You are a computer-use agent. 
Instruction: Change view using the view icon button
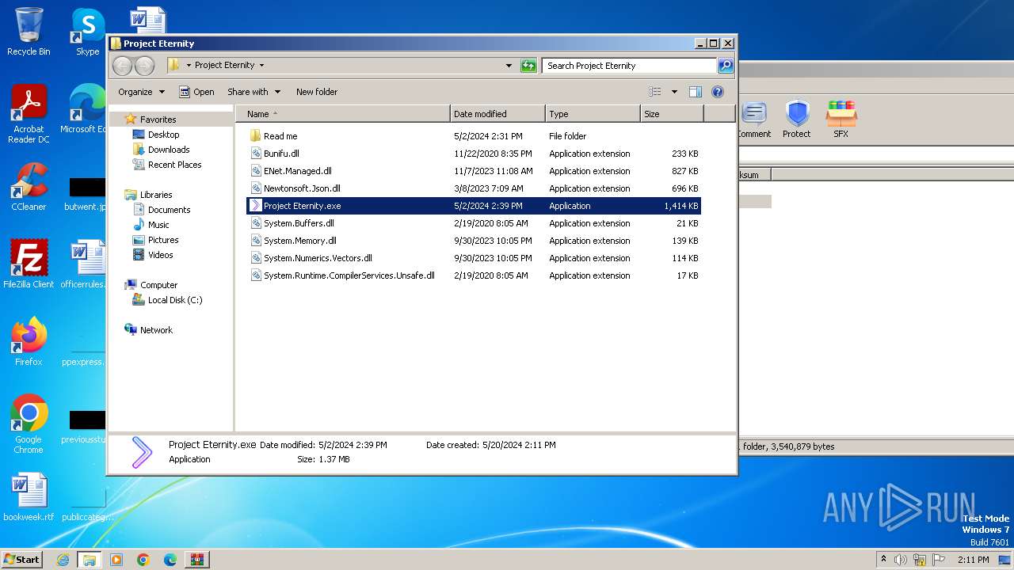click(x=654, y=92)
